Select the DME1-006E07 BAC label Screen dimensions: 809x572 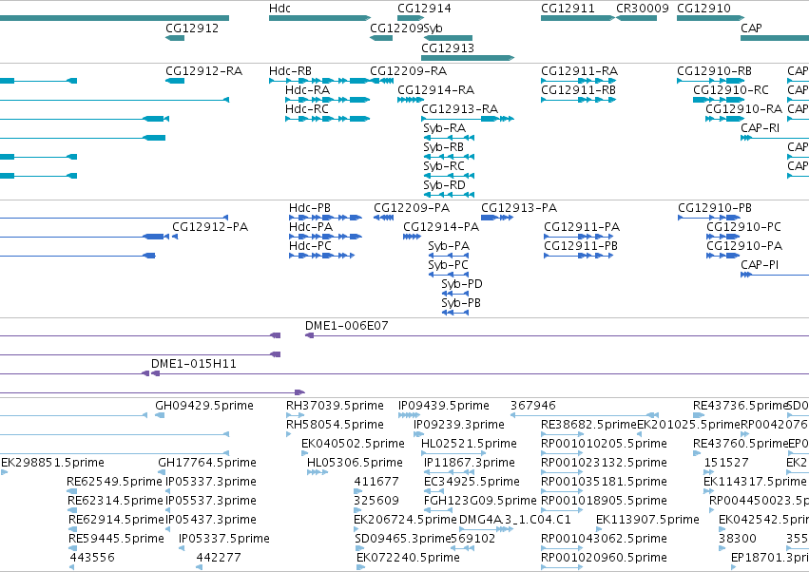tap(347, 326)
